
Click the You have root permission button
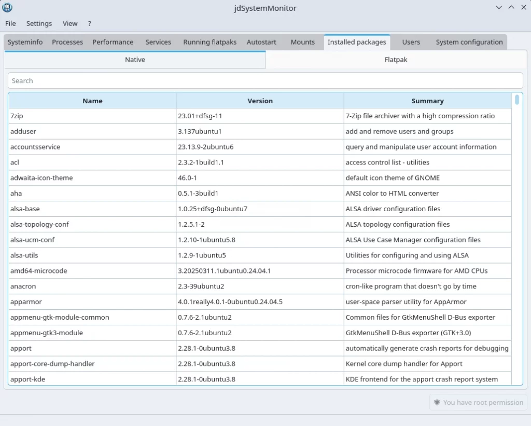478,402
